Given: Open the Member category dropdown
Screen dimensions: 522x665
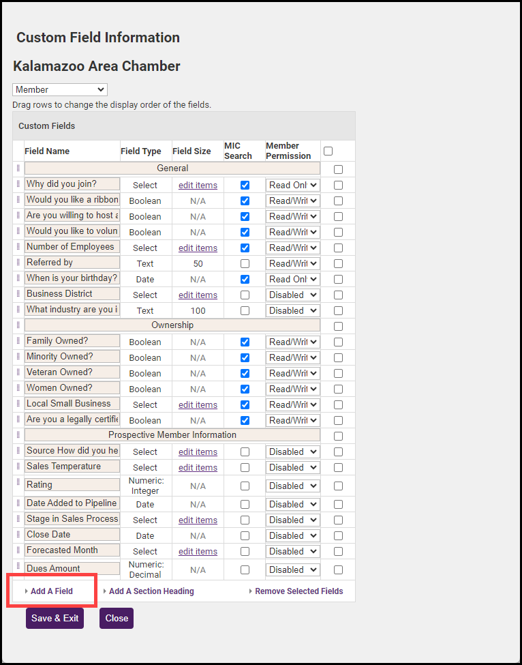Looking at the screenshot, I should (x=60, y=90).
